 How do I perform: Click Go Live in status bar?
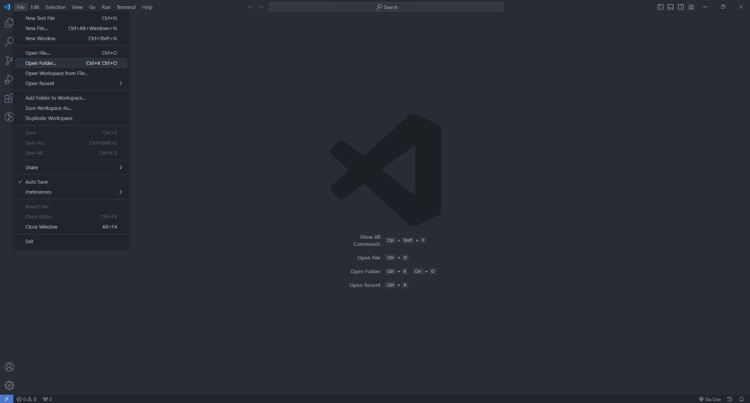pos(709,399)
